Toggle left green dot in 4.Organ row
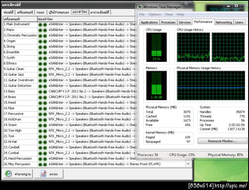The image size is (249, 190). pyautogui.click(x=40, y=41)
